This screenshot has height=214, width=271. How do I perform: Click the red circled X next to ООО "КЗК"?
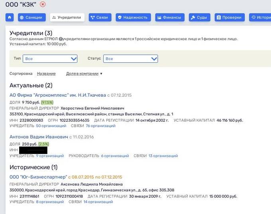pyautogui.click(x=43, y=4)
